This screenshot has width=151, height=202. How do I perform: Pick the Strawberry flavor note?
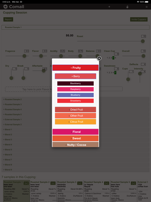coord(75,101)
